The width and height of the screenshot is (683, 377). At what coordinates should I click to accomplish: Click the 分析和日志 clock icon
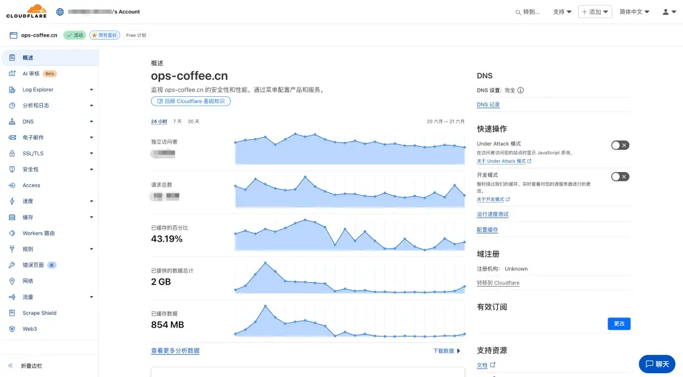pyautogui.click(x=12, y=106)
